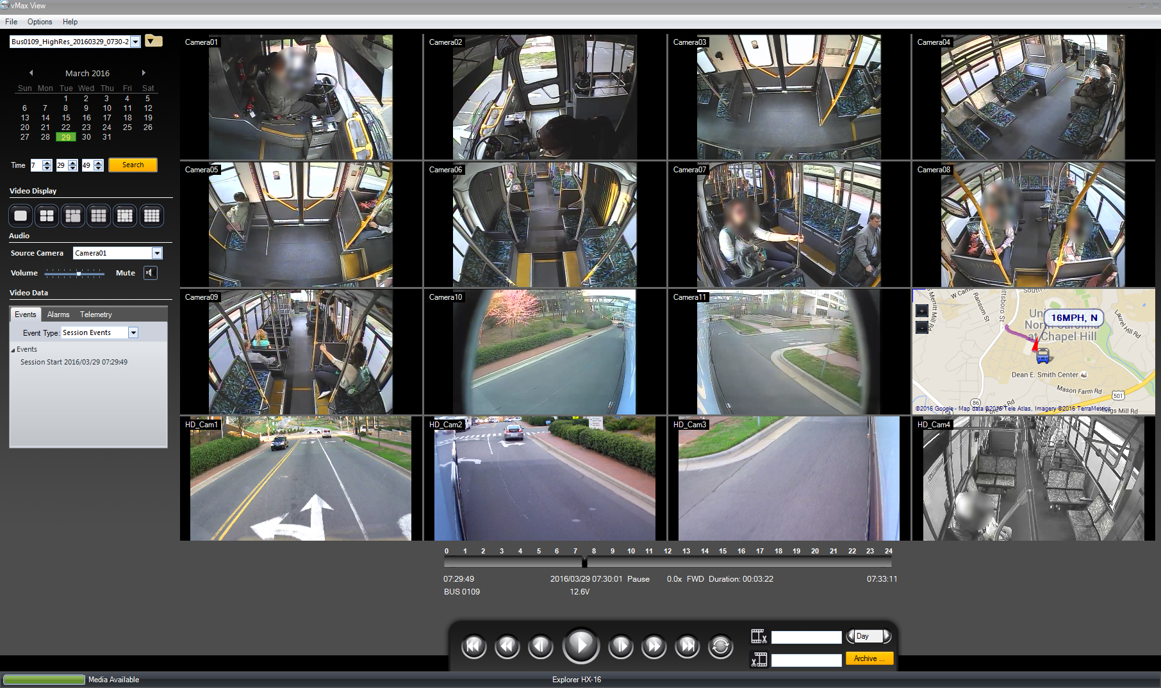Select day 29 on the March calendar
This screenshot has width=1161, height=688.
pos(65,136)
